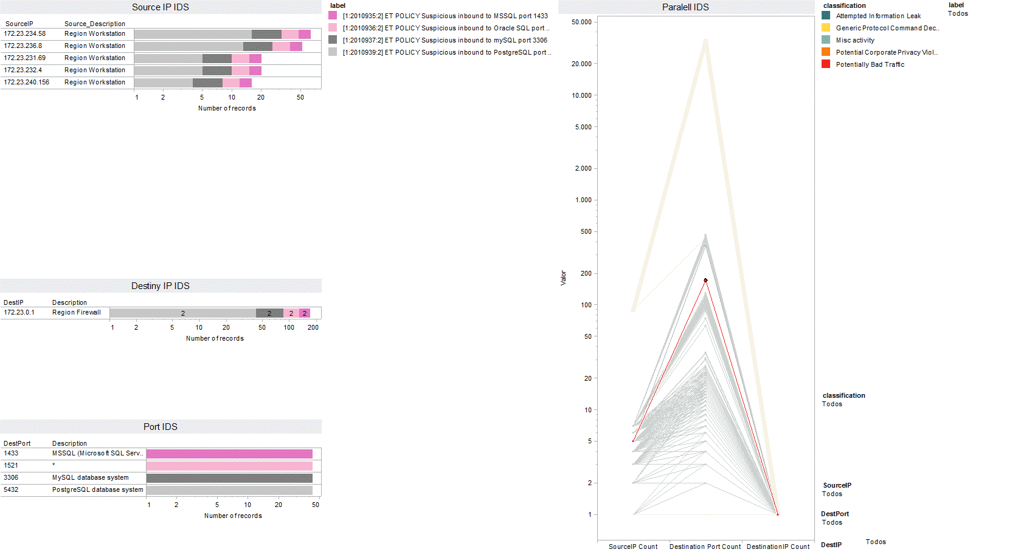Click the MSSQL port 1433 legend swatch

pos(333,15)
